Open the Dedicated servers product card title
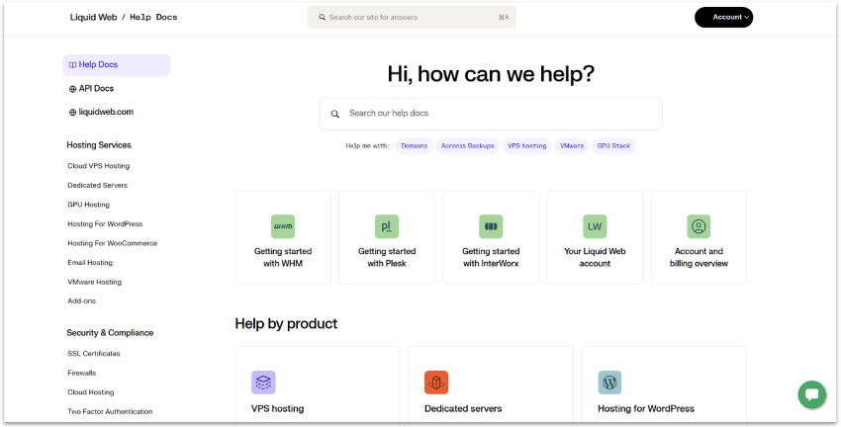The height and width of the screenshot is (427, 841). click(463, 409)
